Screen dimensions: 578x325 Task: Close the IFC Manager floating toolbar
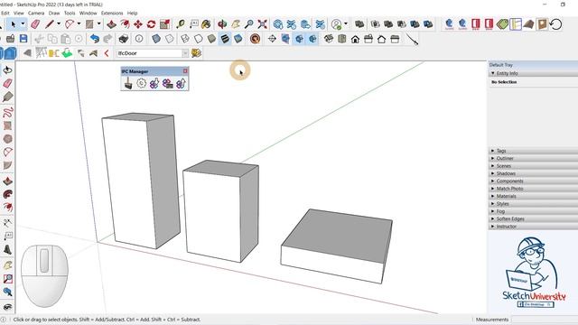[x=185, y=71]
